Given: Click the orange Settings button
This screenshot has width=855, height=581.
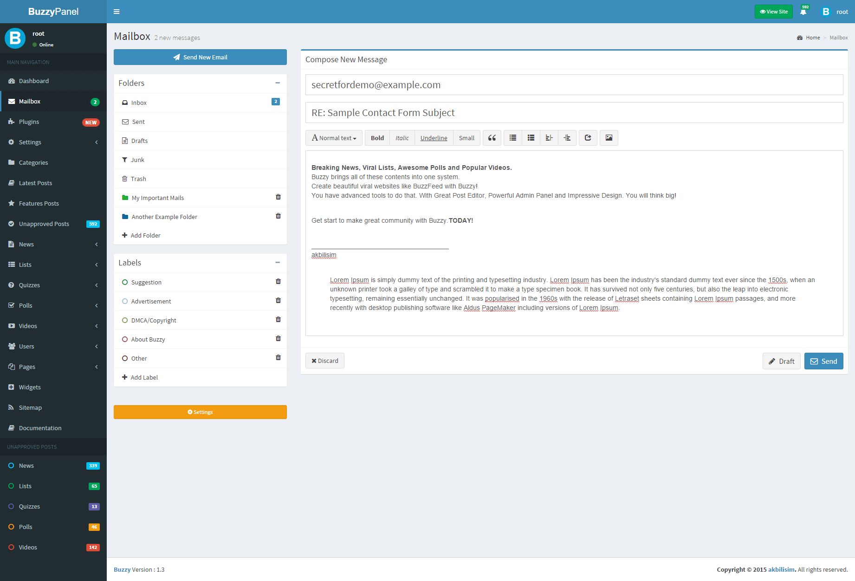Looking at the screenshot, I should click(200, 412).
